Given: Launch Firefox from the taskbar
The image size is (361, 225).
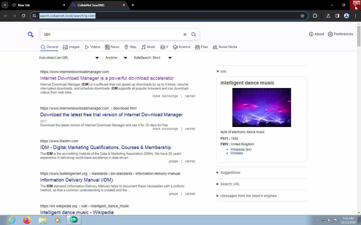Looking at the screenshot, I should coord(27,220).
